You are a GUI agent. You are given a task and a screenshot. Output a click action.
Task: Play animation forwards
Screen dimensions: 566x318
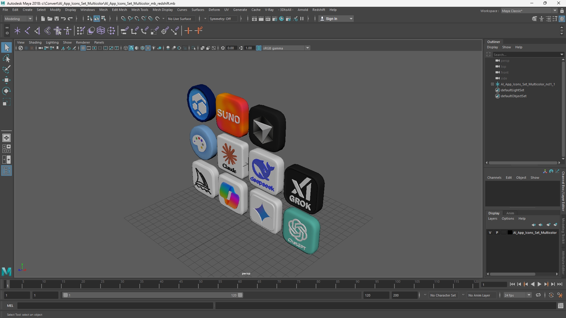click(539, 284)
